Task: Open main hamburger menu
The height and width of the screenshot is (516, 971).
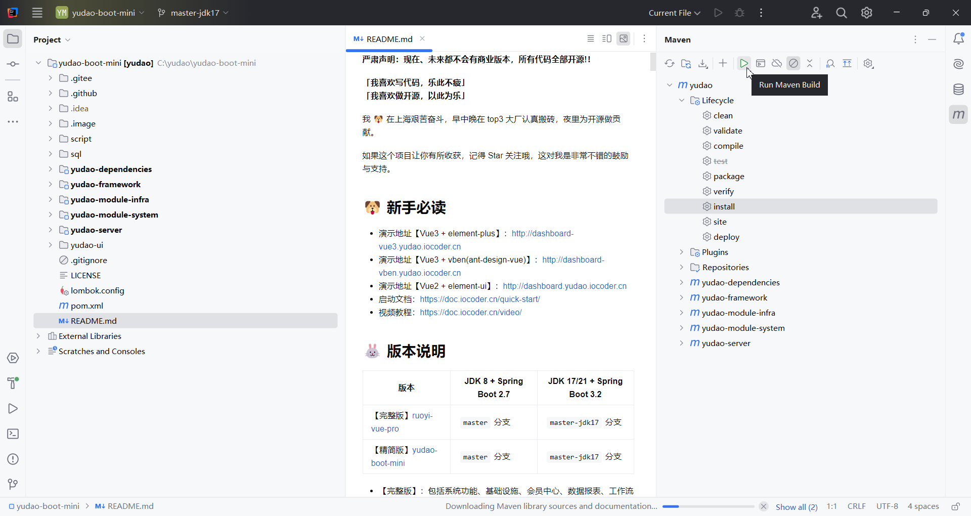Action: pyautogui.click(x=37, y=13)
